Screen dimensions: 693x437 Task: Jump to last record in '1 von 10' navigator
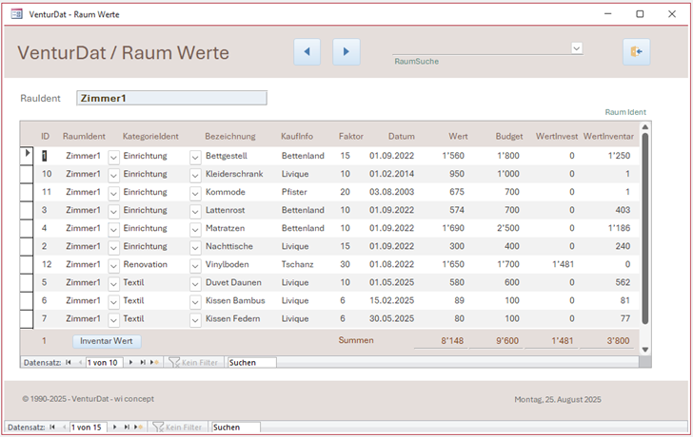click(144, 362)
